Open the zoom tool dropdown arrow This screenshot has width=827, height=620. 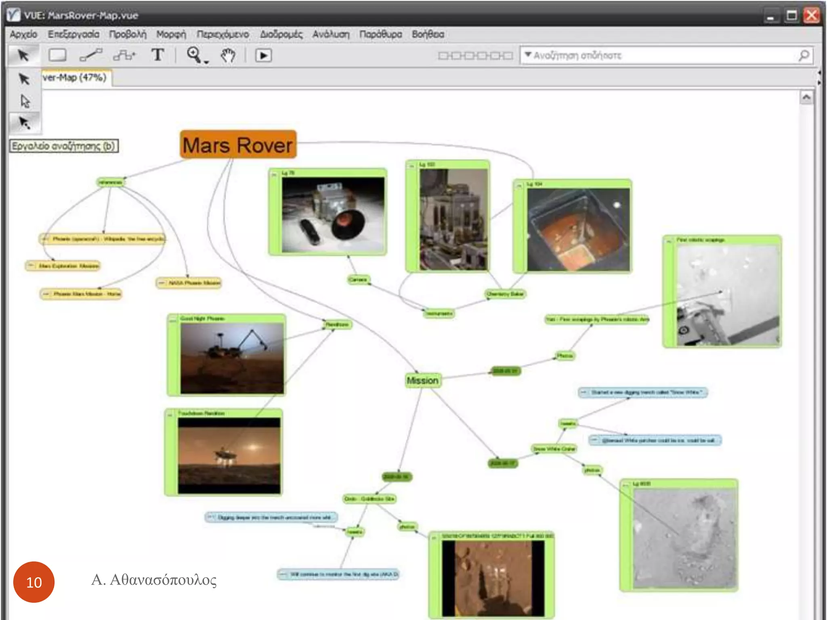(206, 62)
